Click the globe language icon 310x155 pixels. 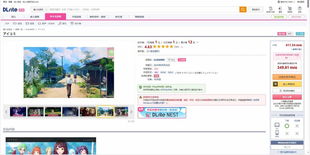click(x=279, y=2)
